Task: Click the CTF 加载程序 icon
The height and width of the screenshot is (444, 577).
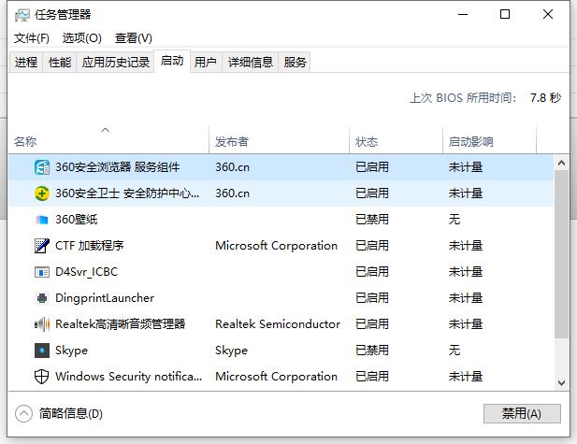Action: pyautogui.click(x=42, y=246)
